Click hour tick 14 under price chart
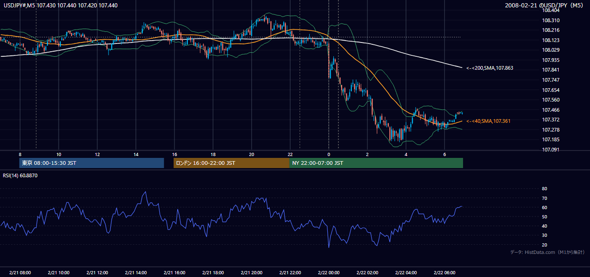The image size is (590, 277). click(136, 154)
